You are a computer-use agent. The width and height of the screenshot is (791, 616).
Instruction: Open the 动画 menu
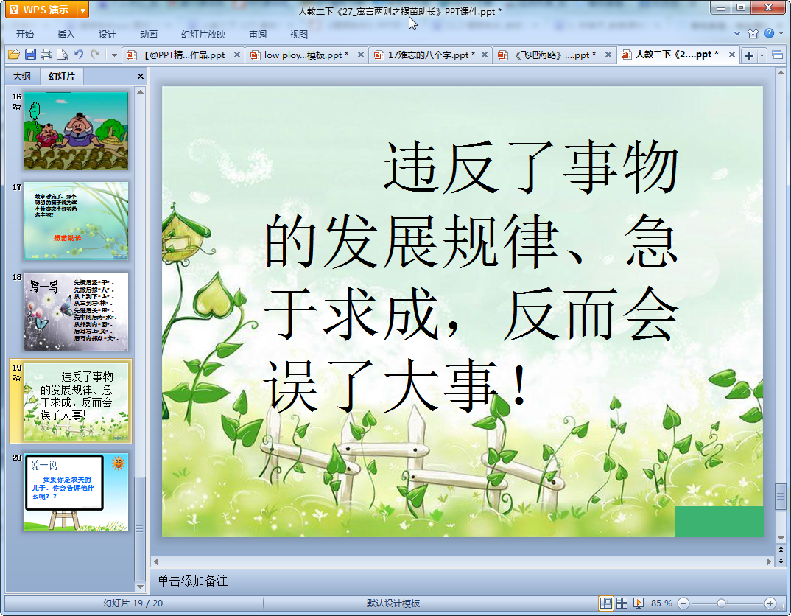(x=149, y=35)
